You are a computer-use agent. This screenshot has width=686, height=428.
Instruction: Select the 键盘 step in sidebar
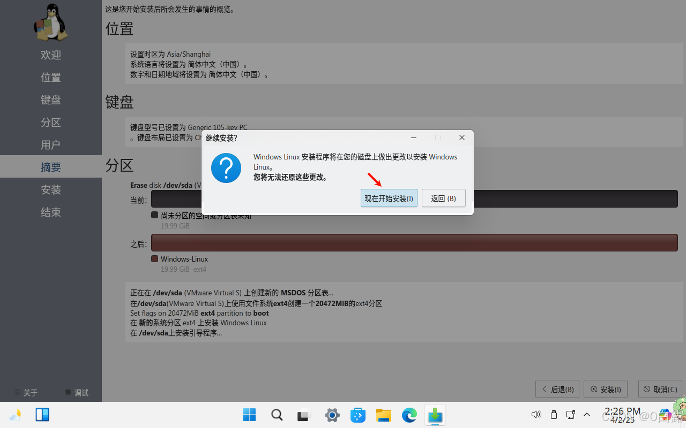(51, 100)
